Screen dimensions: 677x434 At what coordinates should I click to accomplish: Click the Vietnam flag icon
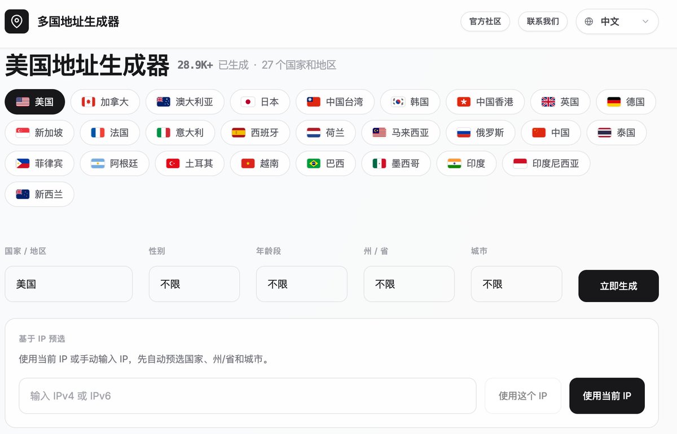point(248,163)
